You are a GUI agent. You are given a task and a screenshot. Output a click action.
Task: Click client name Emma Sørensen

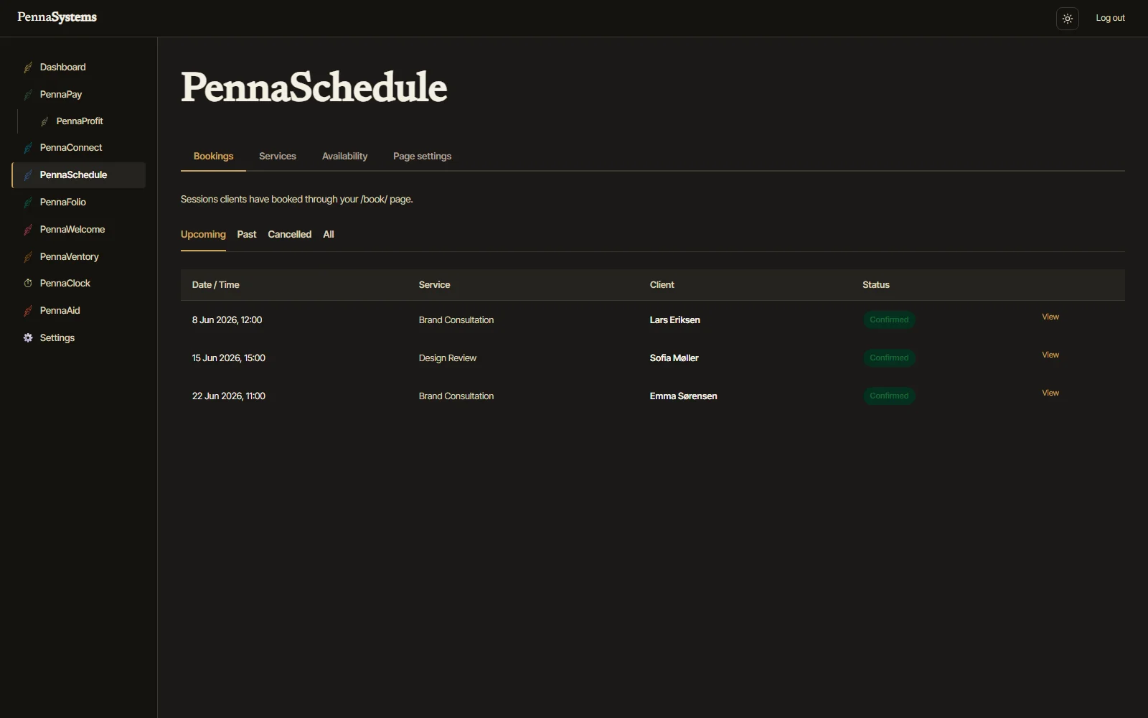click(683, 396)
